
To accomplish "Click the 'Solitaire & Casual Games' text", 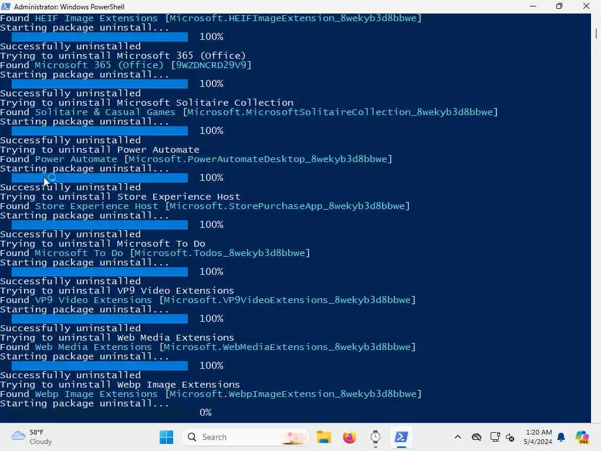I will click(x=105, y=112).
